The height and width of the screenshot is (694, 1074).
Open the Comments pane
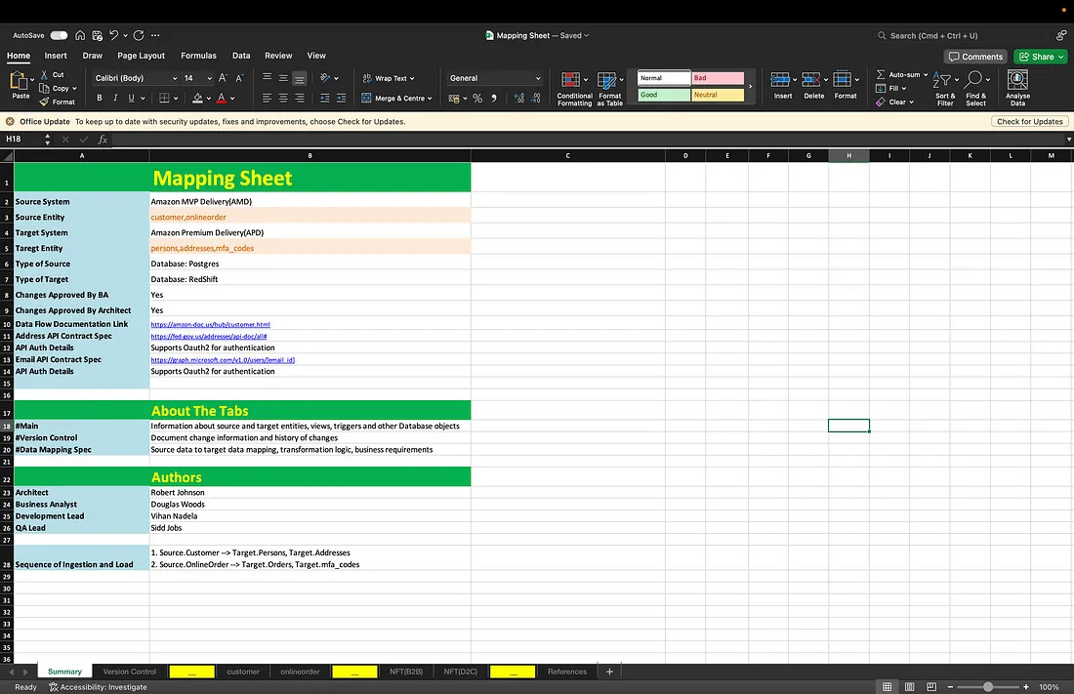(x=975, y=57)
